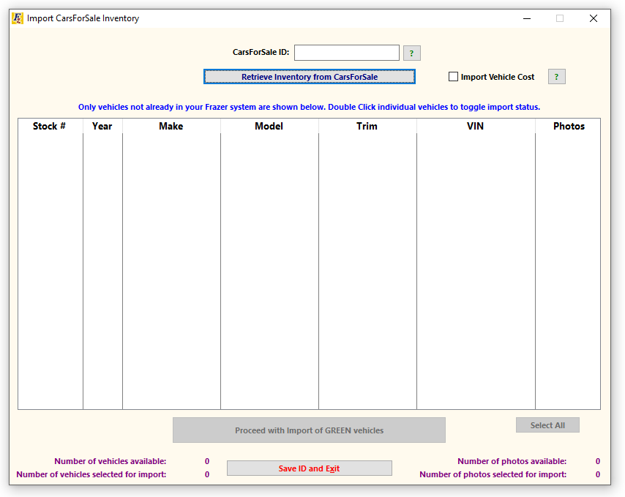Select the Photos column header

569,126
